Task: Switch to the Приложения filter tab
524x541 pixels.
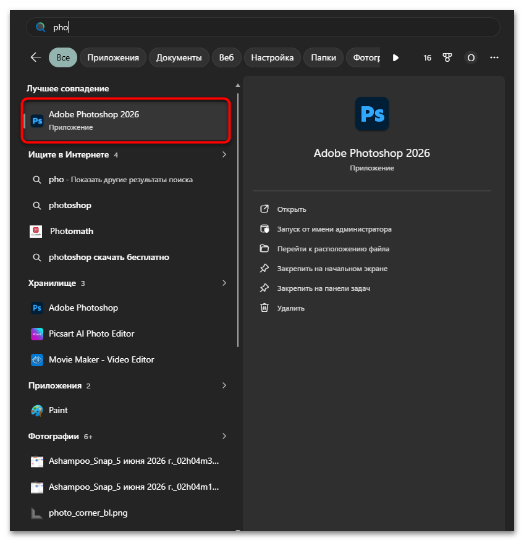Action: click(113, 57)
